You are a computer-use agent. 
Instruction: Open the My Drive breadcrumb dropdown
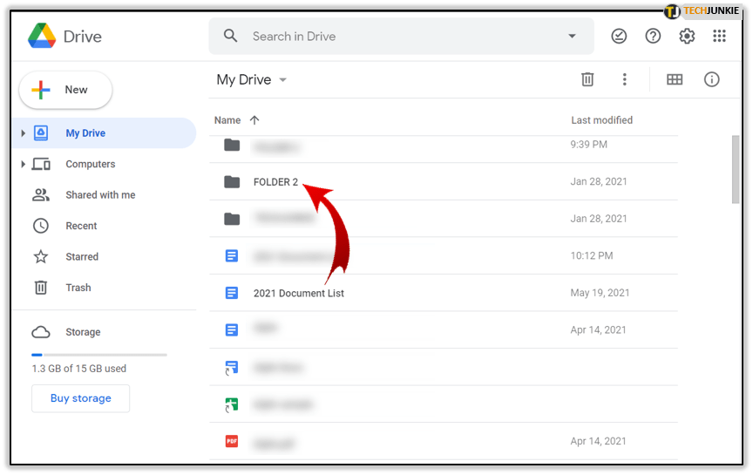(x=282, y=80)
